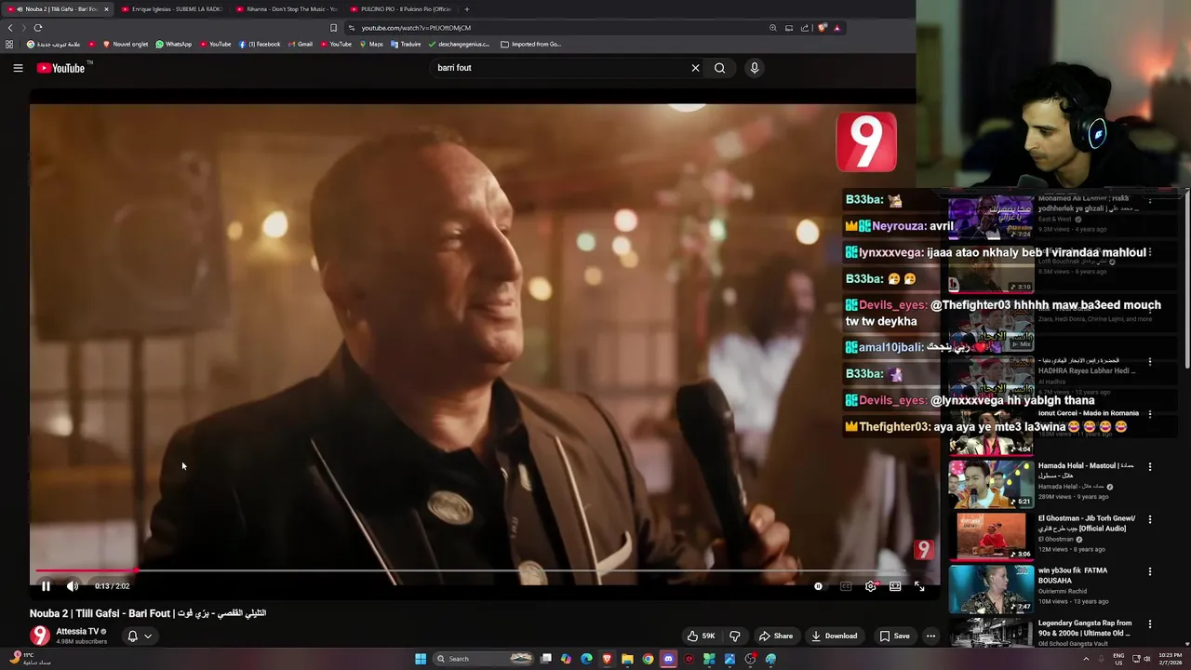The width and height of the screenshot is (1191, 670).
Task: Click the taskbar Search box
Action: point(484,659)
